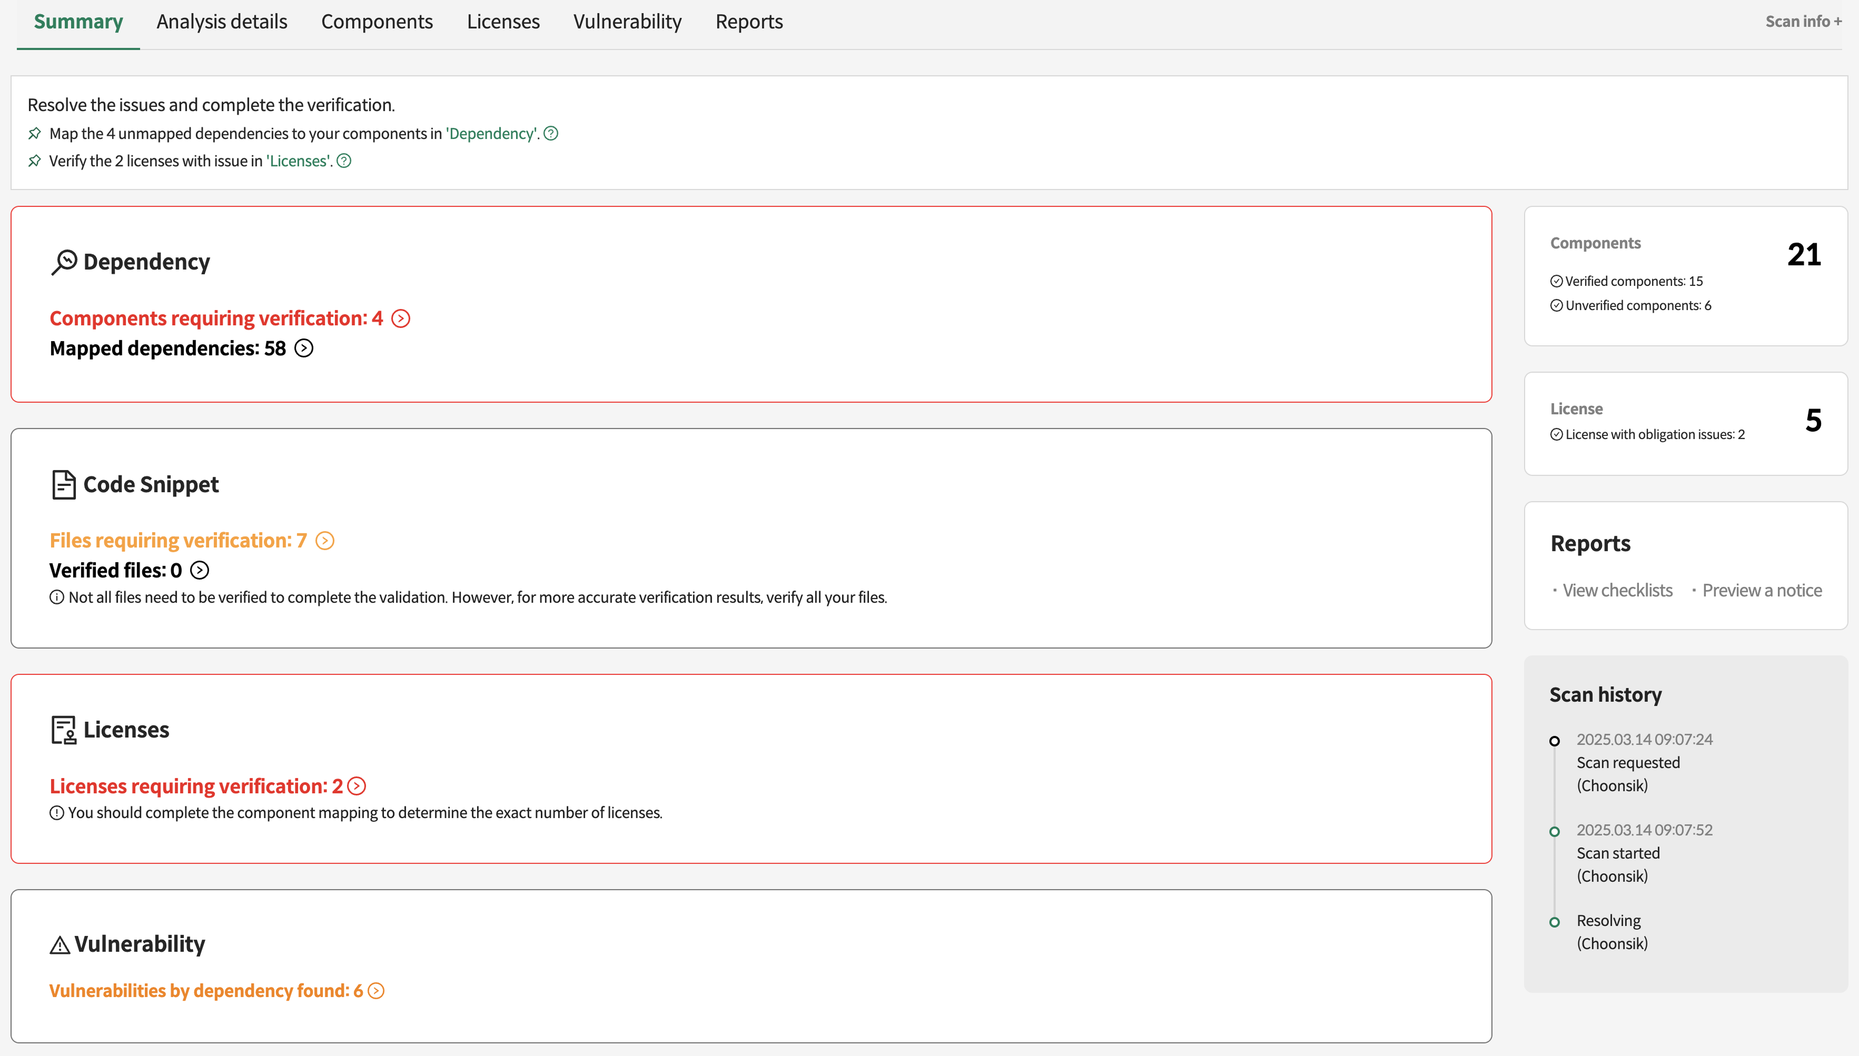Go to the Vulnerability tab

point(627,22)
